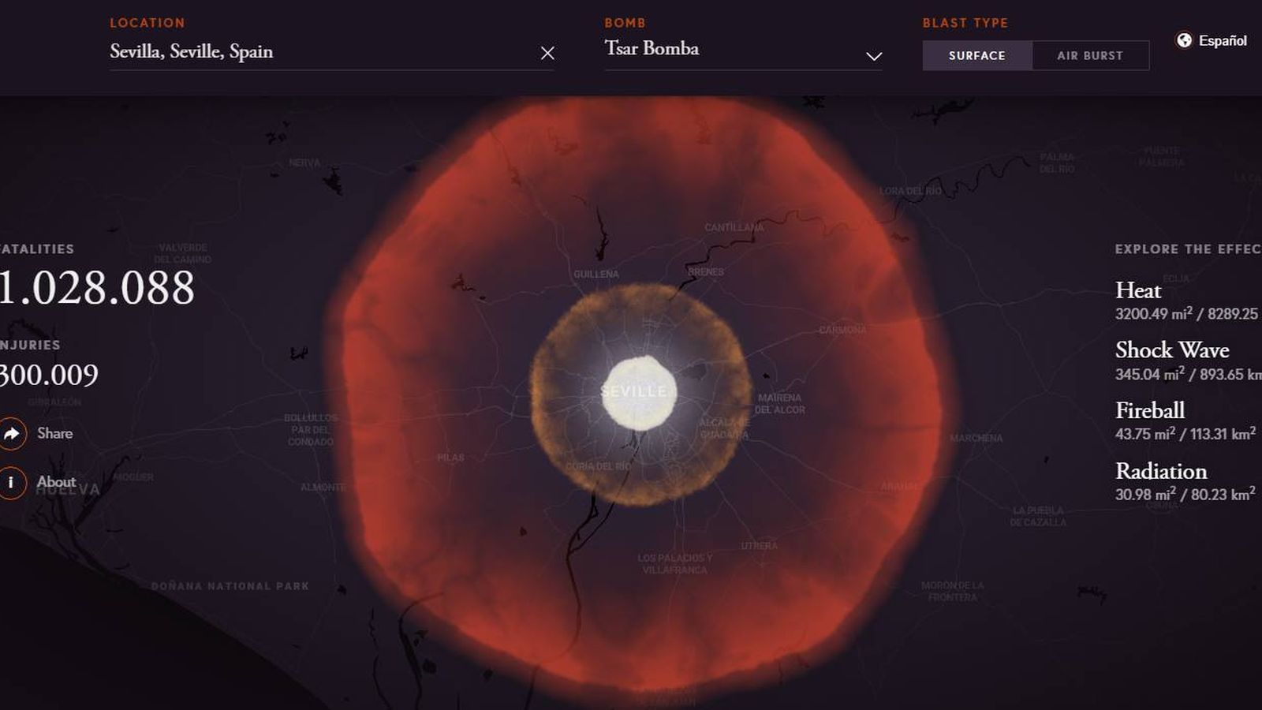The height and width of the screenshot is (710, 1262).
Task: Expand the bomb dropdown chevron
Action: [x=873, y=56]
